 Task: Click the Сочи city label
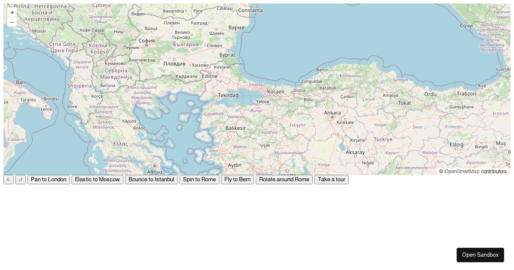466,26
